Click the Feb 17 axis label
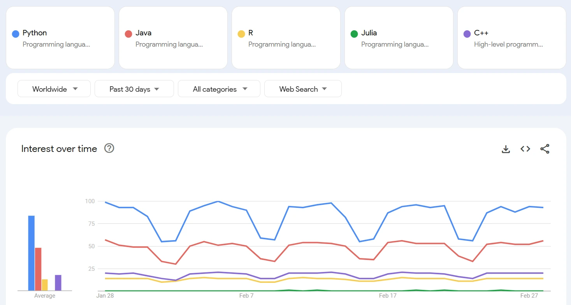Viewport: 571px width, 305px height. [388, 296]
